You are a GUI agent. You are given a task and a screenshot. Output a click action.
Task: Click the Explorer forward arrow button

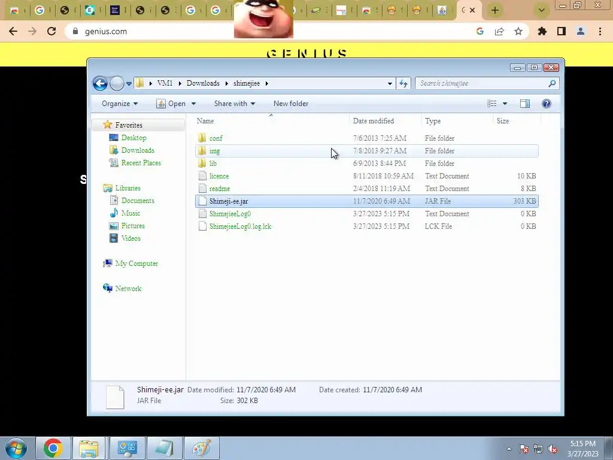(117, 83)
